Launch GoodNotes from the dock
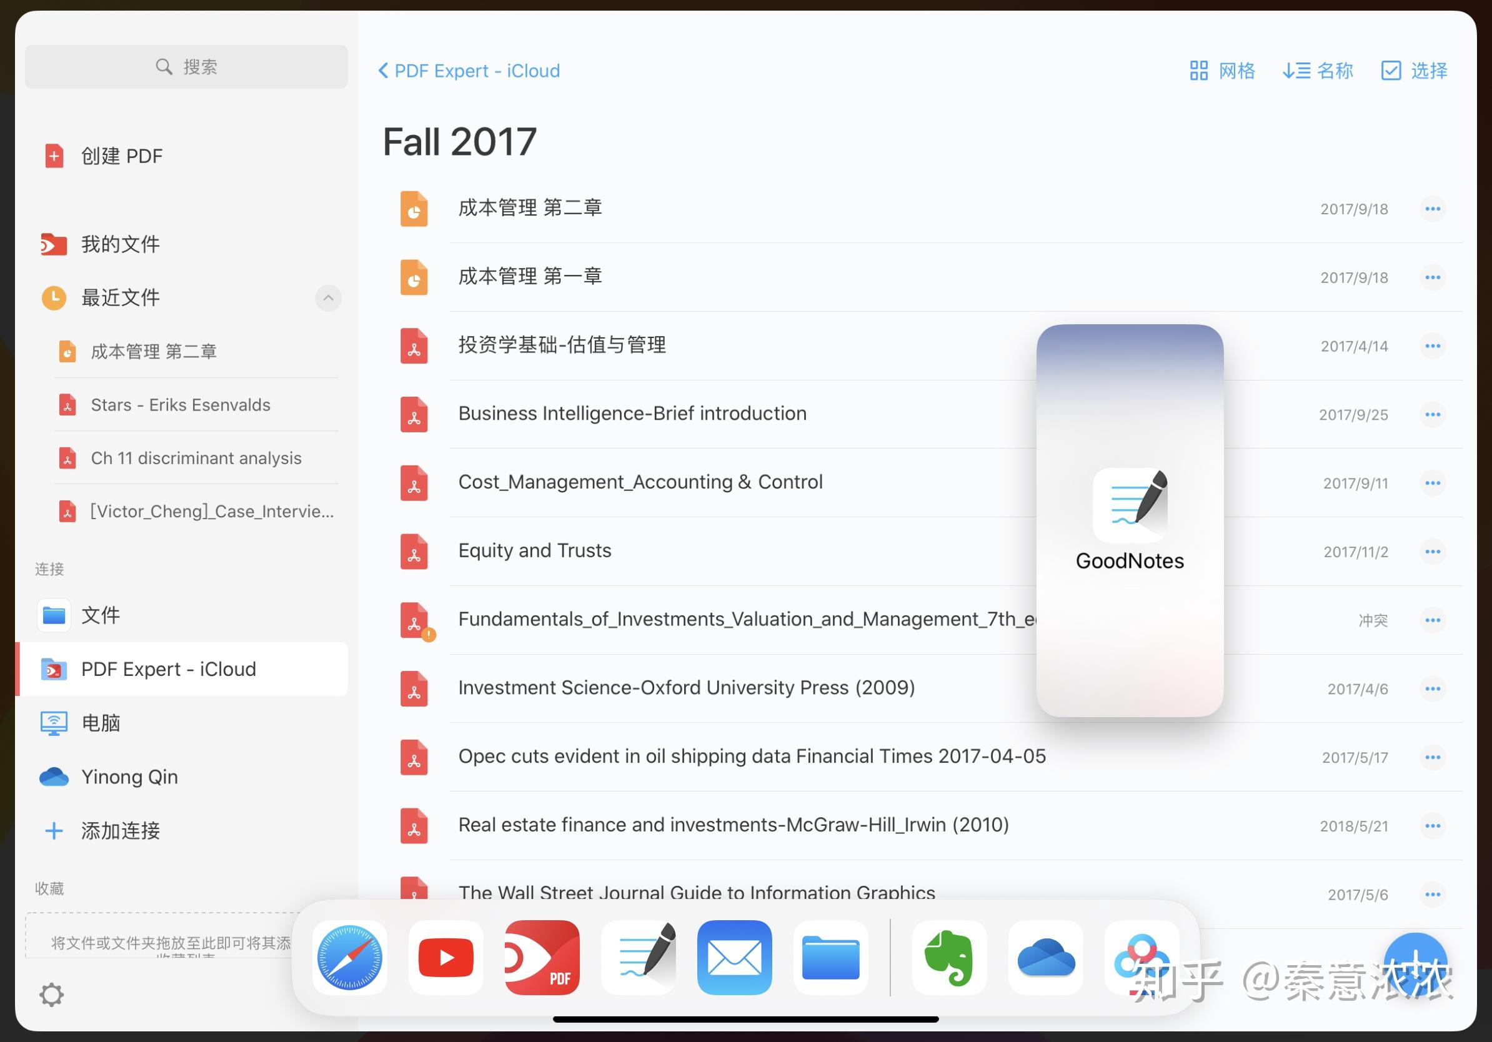This screenshot has height=1042, width=1492. pyautogui.click(x=638, y=958)
